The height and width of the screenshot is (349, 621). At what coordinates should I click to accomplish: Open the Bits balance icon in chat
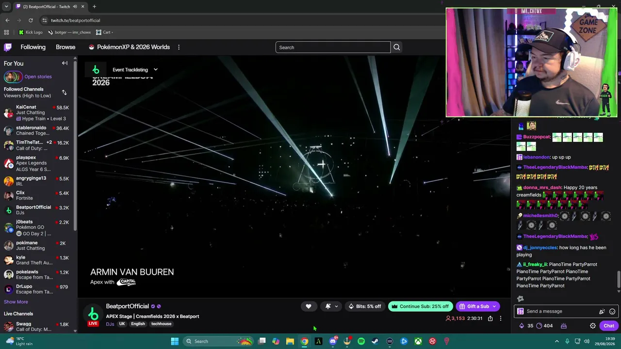[x=522, y=326]
